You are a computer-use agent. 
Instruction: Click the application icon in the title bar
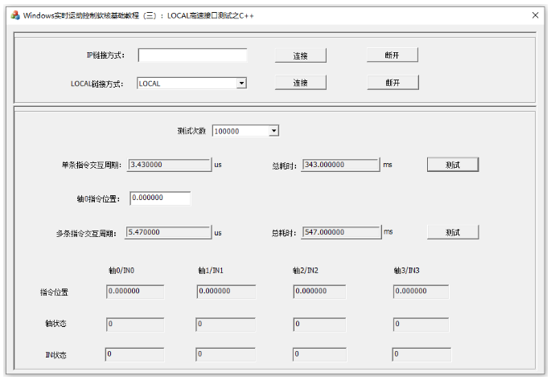coord(14,15)
